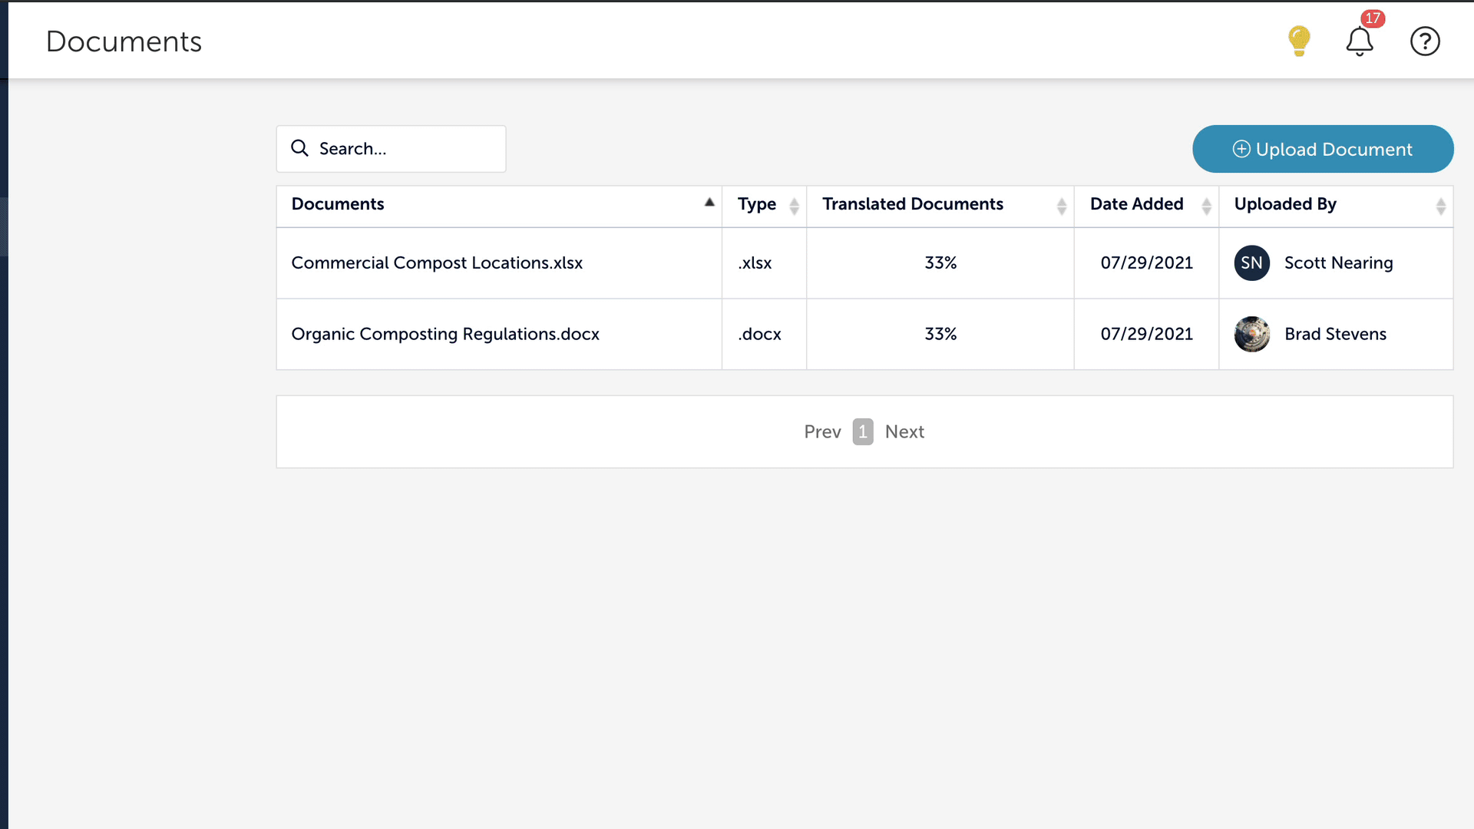Open the notifications bell
Screen dimensions: 1474x829
1359,41
